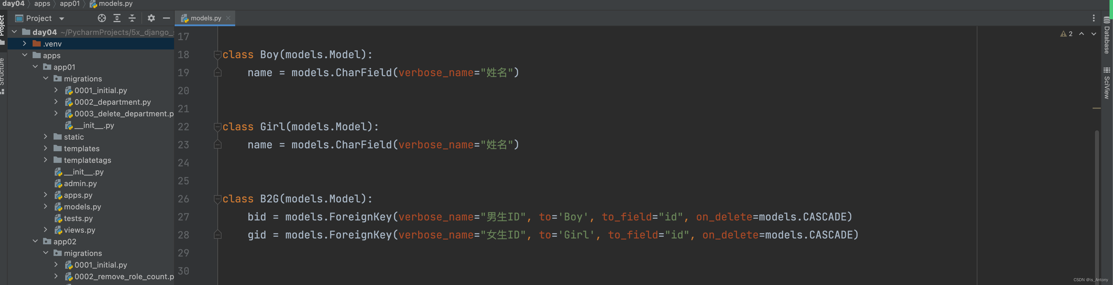This screenshot has width=1113, height=285.
Task: Fold the B2G class at line 26
Action: tap(218, 199)
